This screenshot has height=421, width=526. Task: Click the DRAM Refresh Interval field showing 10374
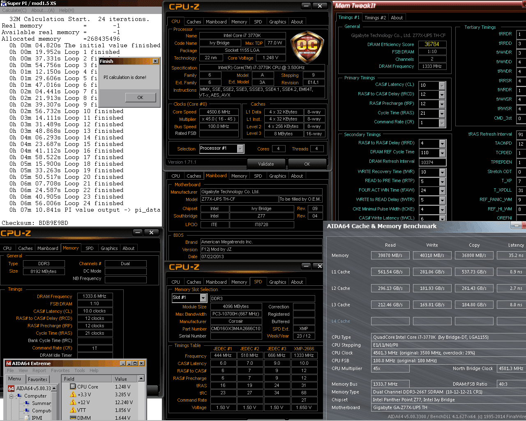[432, 162]
